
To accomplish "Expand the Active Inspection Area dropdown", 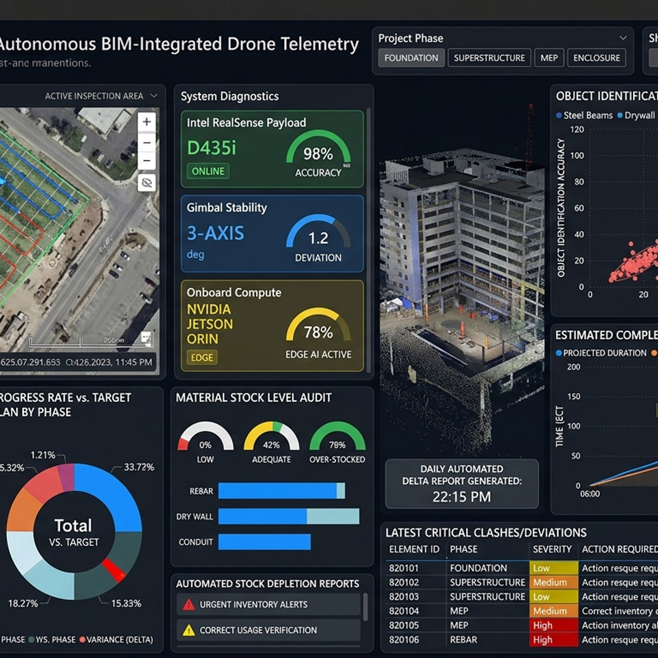I will (154, 96).
